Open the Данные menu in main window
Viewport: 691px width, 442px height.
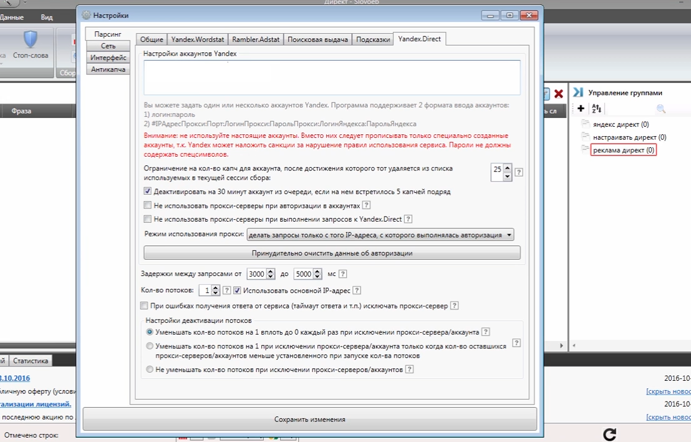(x=11, y=17)
